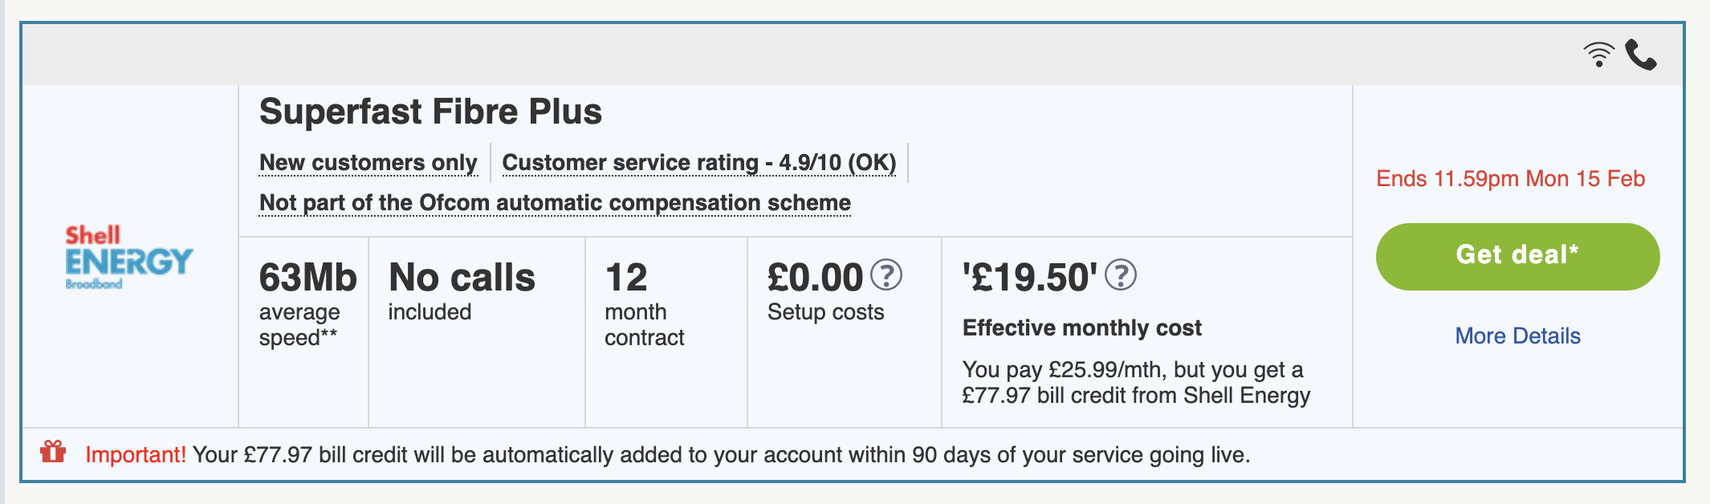Click the '£19.50' effective cost amount

[1030, 278]
